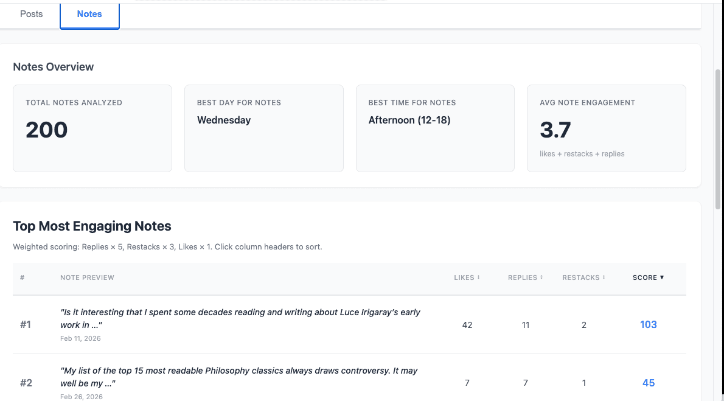Select the Total Notes Analyzed card
Screen dimensions: 724x401
click(92, 128)
